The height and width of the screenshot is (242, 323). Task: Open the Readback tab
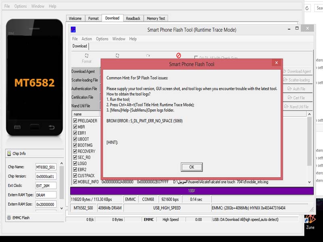tap(133, 18)
